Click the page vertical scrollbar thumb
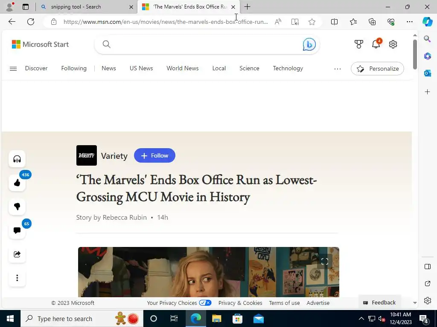This screenshot has width=437, height=327. (x=415, y=54)
